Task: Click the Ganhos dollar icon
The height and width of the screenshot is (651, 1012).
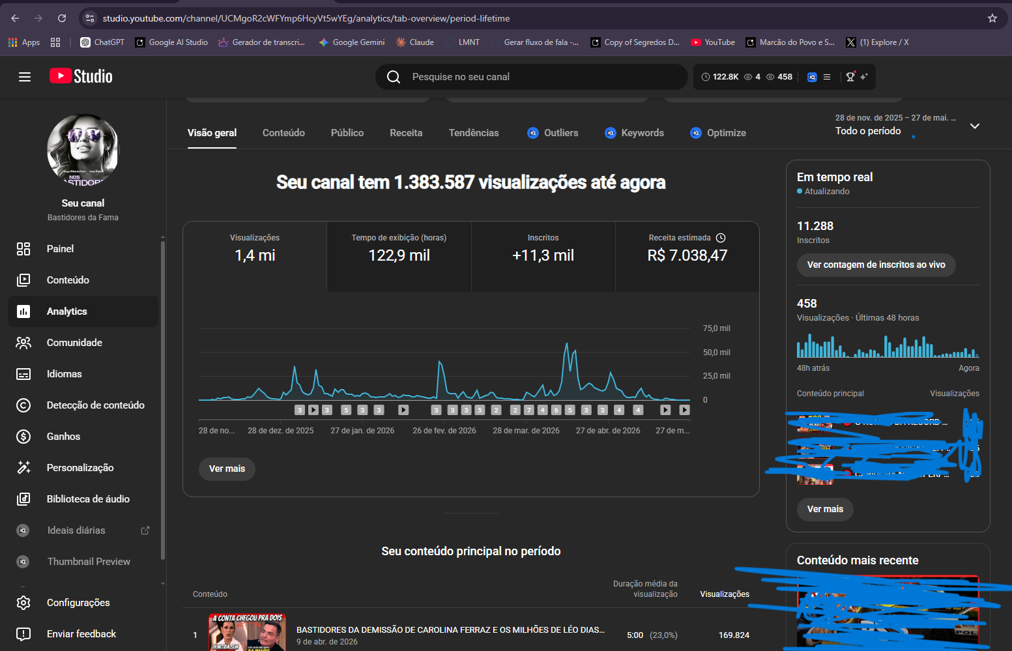Action: (x=23, y=437)
